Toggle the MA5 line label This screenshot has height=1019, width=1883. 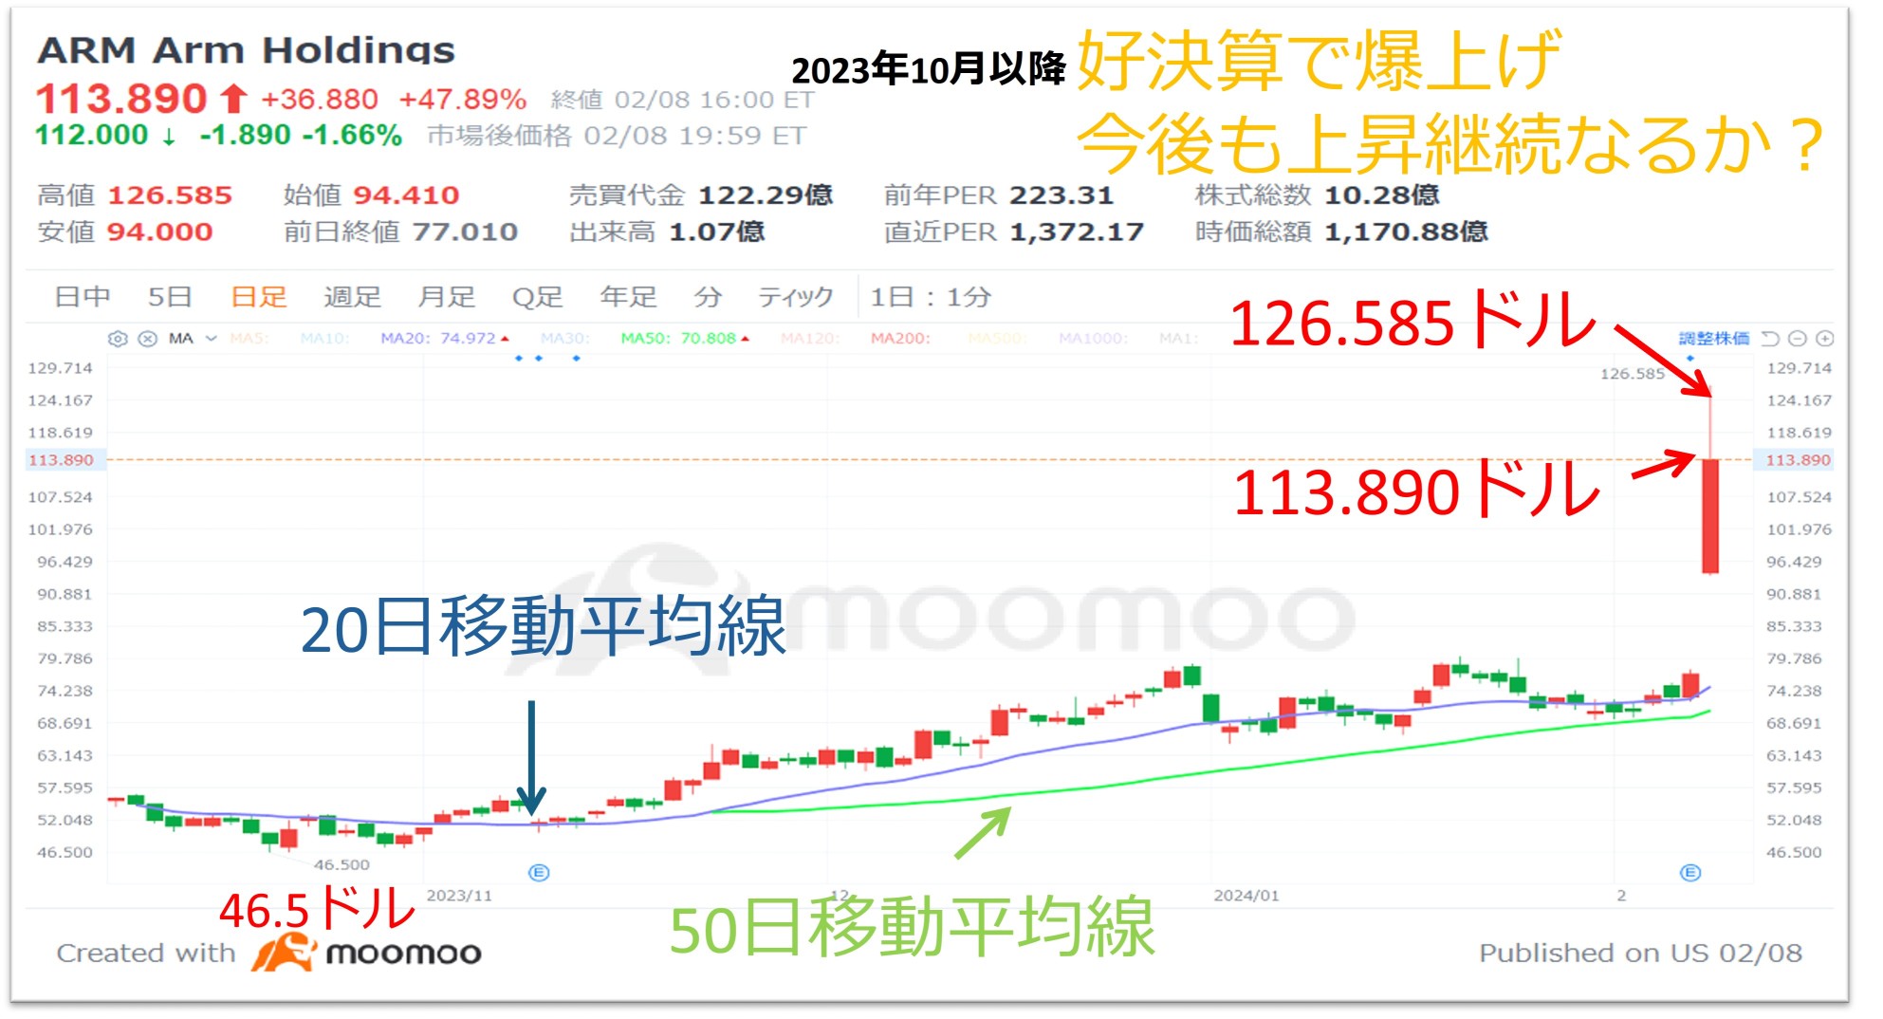249,339
